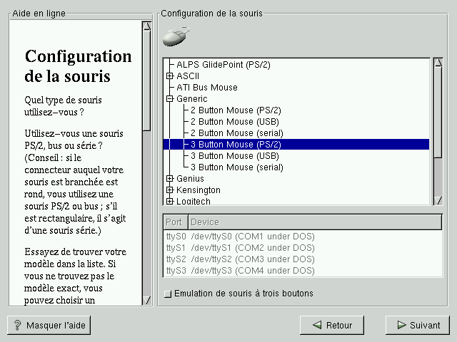Expand the Genius mouse category
The width and height of the screenshot is (457, 342).
tap(170, 179)
